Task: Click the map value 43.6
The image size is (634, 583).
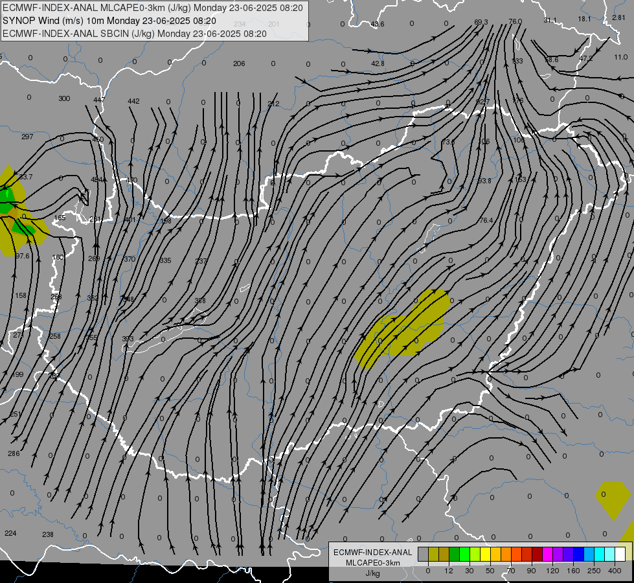Action: click(x=378, y=24)
